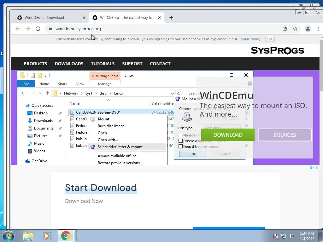Launch Windows Media Player from taskbar
This screenshot has height=242, width=323.
click(47, 236)
